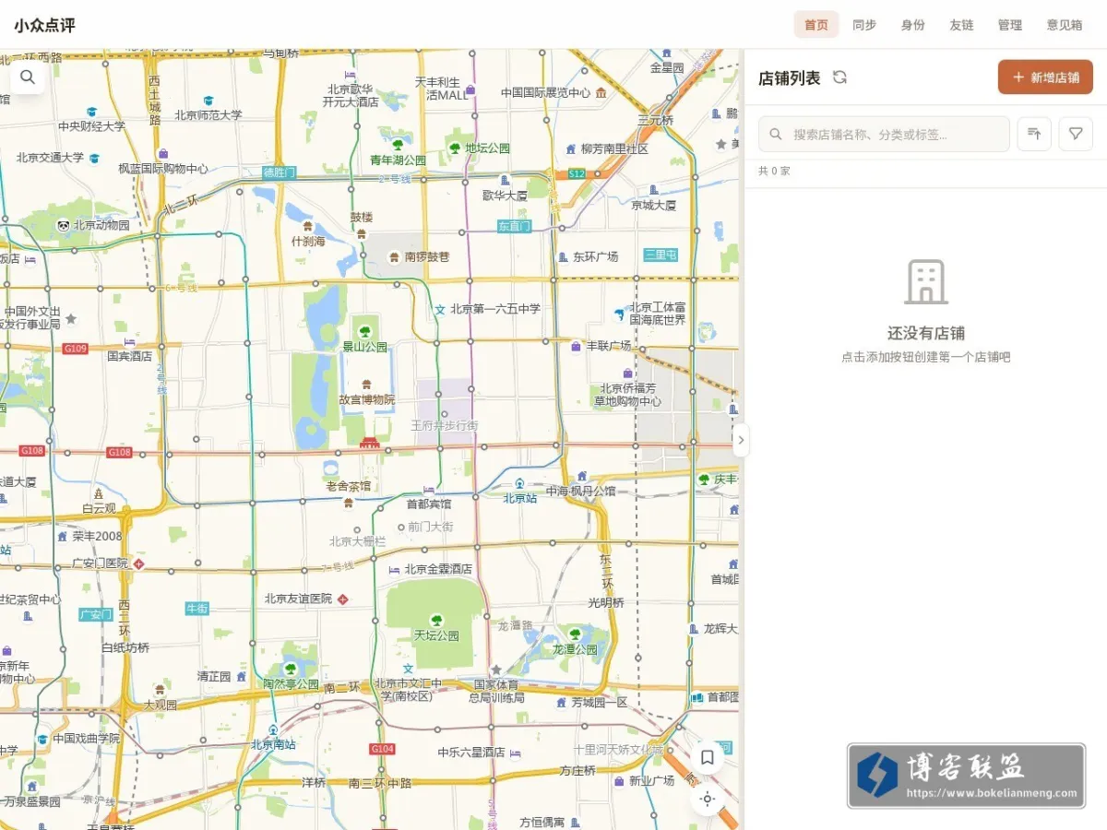
Task: Focus the 搜索店铺名称 search field
Action: (x=884, y=135)
